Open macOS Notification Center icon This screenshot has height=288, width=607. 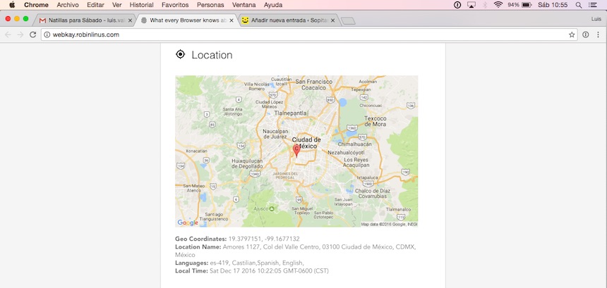(x=593, y=4)
